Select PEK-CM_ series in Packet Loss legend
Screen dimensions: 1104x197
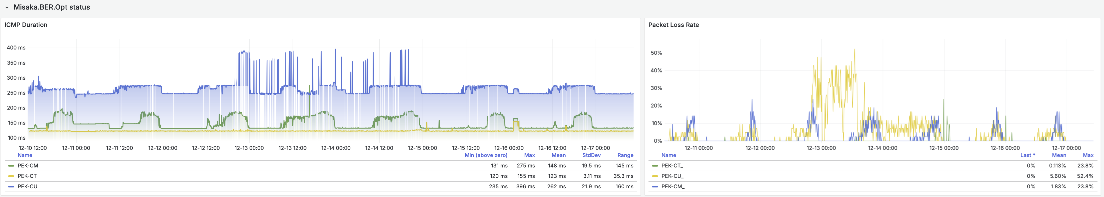pos(672,186)
